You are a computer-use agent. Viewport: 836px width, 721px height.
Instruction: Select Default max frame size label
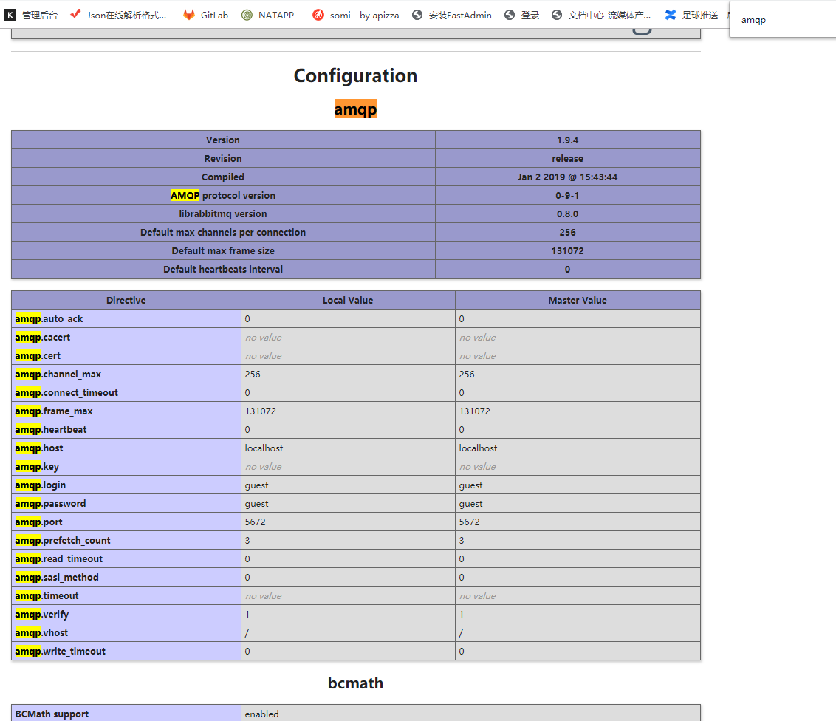coord(223,250)
